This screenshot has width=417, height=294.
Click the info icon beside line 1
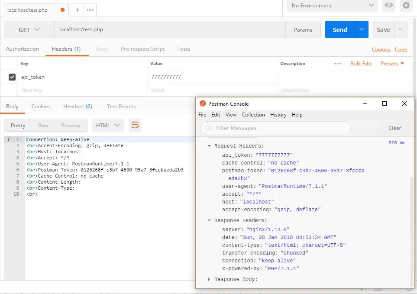point(9,139)
